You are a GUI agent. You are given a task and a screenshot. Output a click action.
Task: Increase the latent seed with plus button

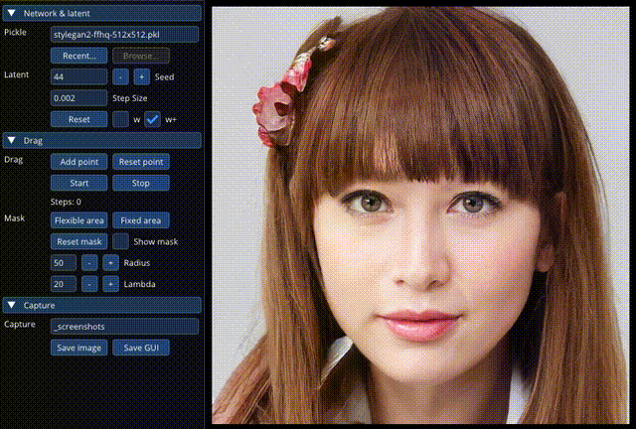pos(141,77)
